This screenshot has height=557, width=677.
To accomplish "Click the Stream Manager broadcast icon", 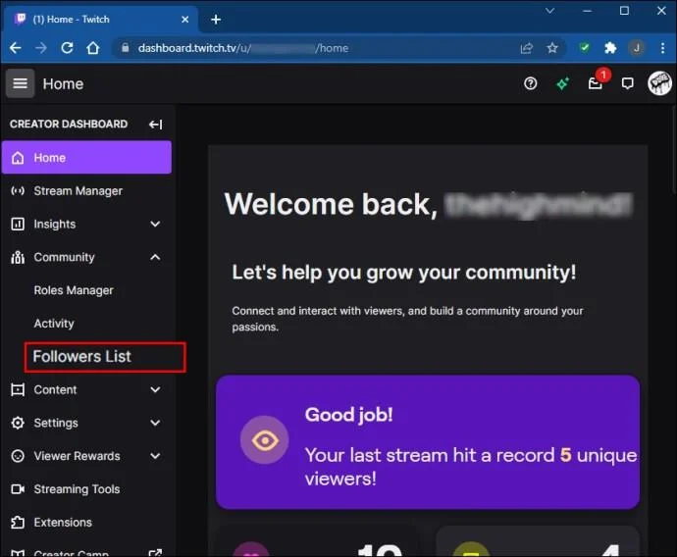I will [x=18, y=190].
